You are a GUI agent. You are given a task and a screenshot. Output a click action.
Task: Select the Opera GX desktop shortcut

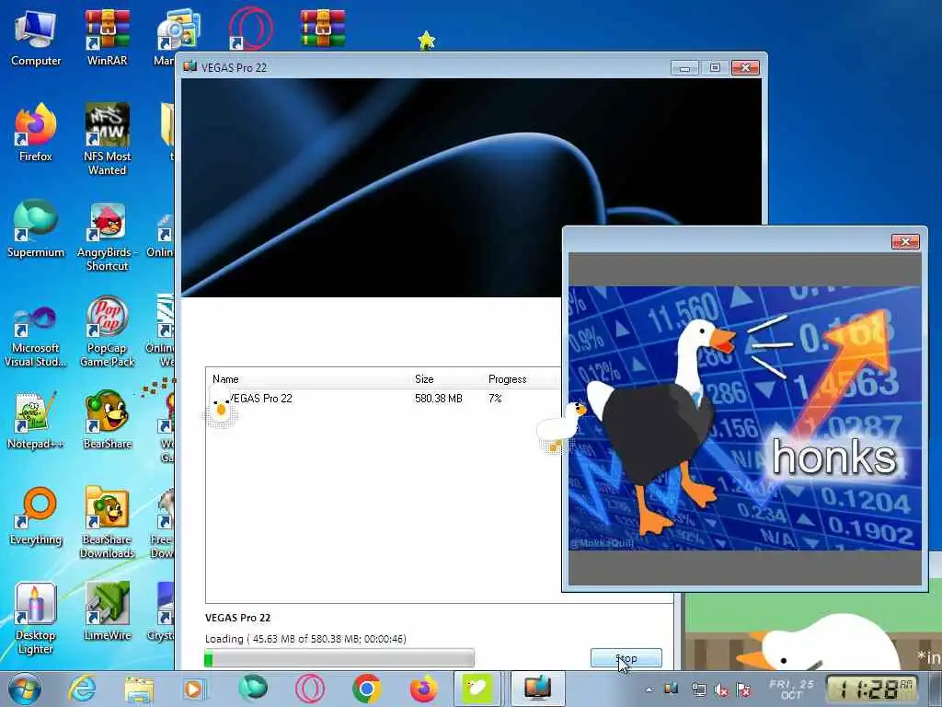[x=250, y=29]
